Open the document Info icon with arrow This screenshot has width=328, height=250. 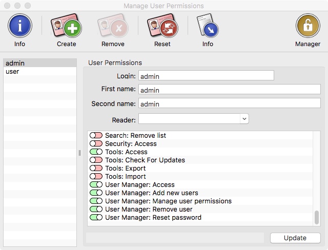pos(208,26)
